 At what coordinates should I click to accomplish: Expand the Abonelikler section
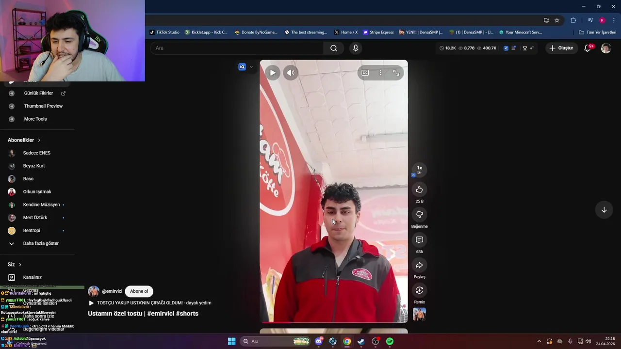click(24, 140)
